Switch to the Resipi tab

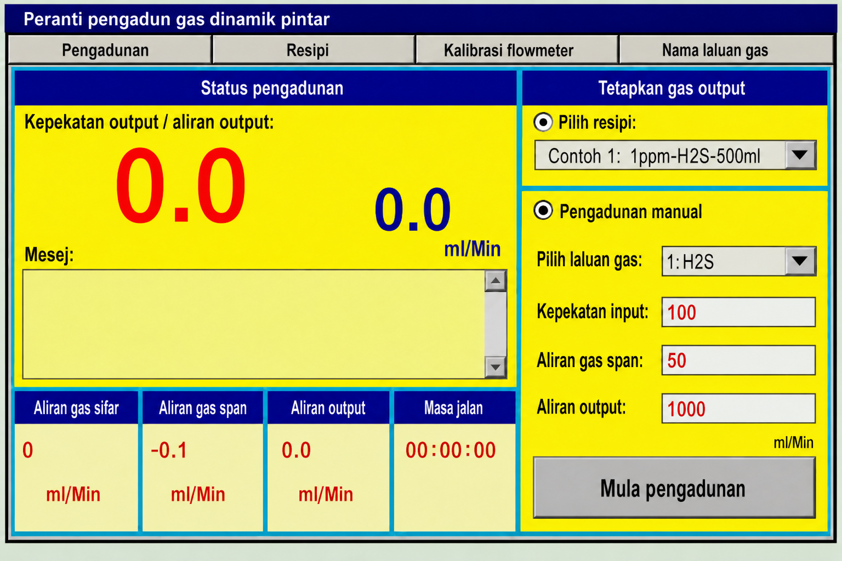pyautogui.click(x=313, y=50)
